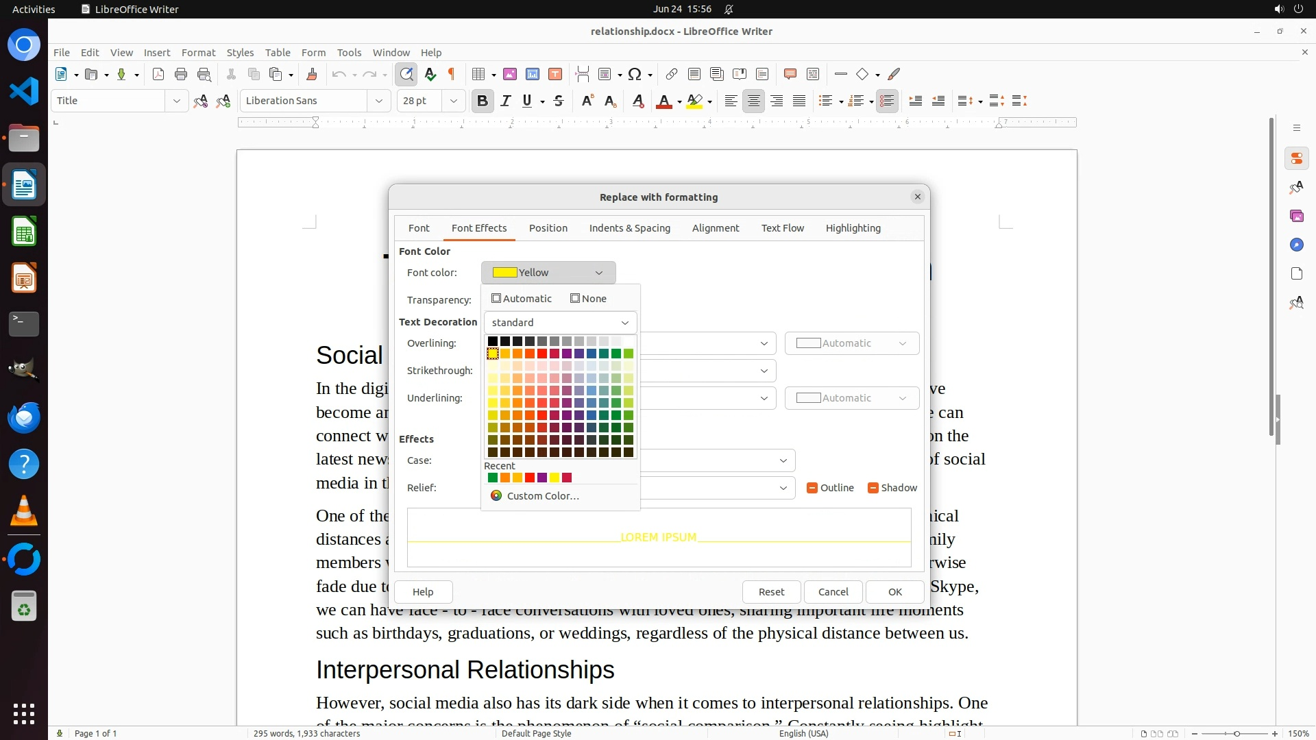Enable the Outline checkbox
1316x740 pixels.
click(812, 488)
